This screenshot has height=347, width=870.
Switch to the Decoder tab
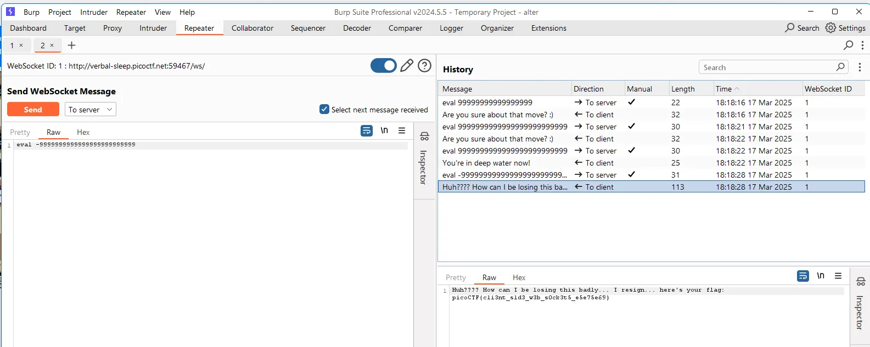point(357,28)
